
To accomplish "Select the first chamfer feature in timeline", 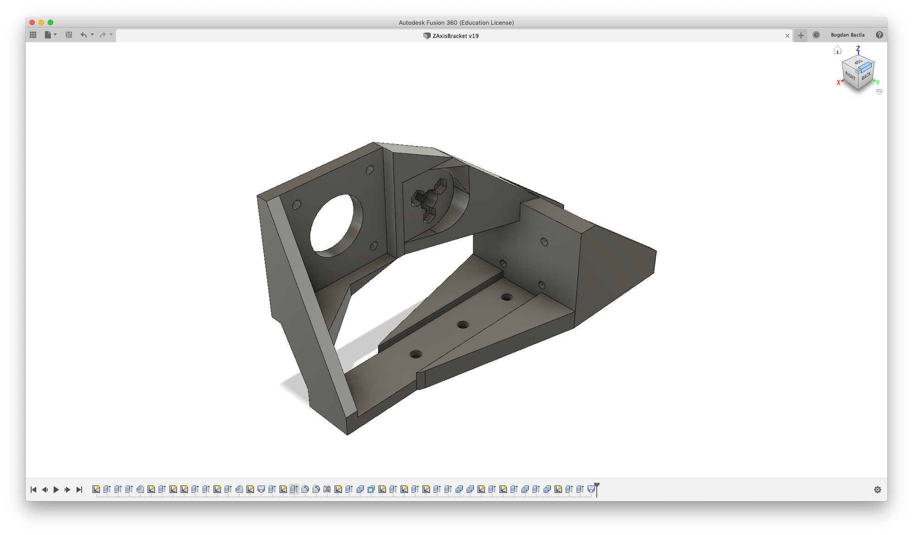I will pyautogui.click(x=140, y=489).
